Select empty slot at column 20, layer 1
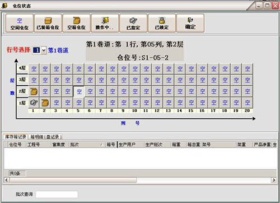 [248, 103]
